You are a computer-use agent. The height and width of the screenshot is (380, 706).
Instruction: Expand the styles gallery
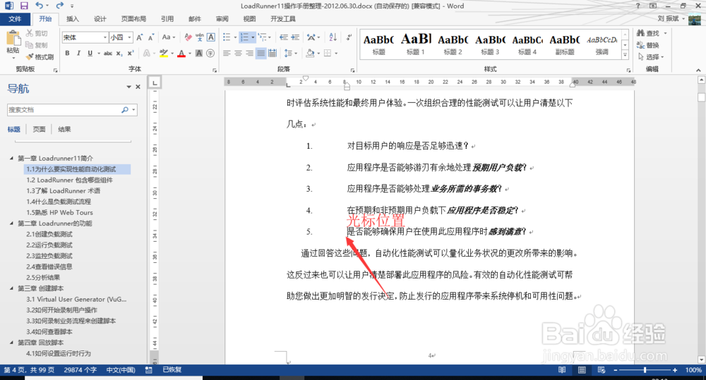[625, 55]
